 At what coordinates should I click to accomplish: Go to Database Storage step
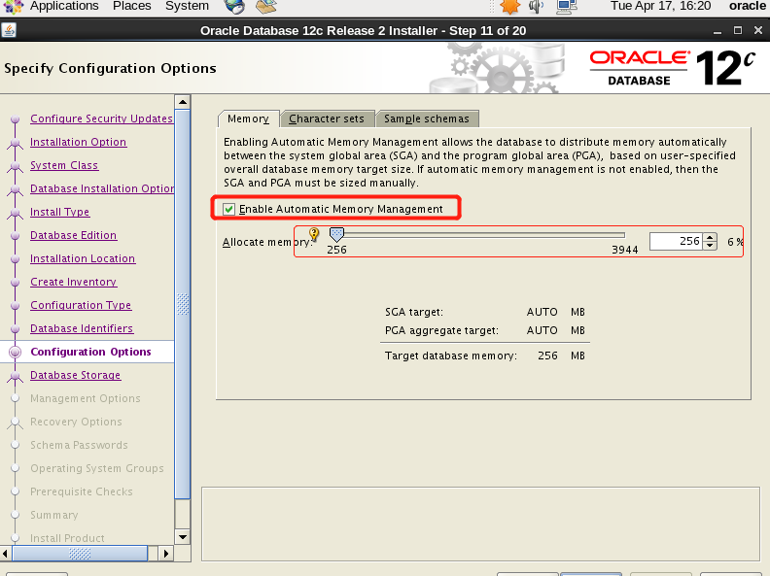[x=76, y=375]
